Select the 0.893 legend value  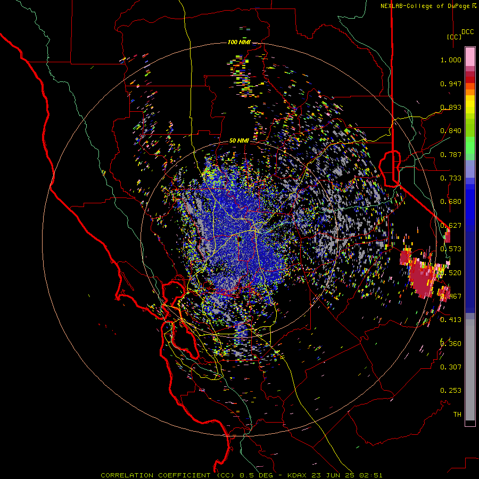coord(451,107)
